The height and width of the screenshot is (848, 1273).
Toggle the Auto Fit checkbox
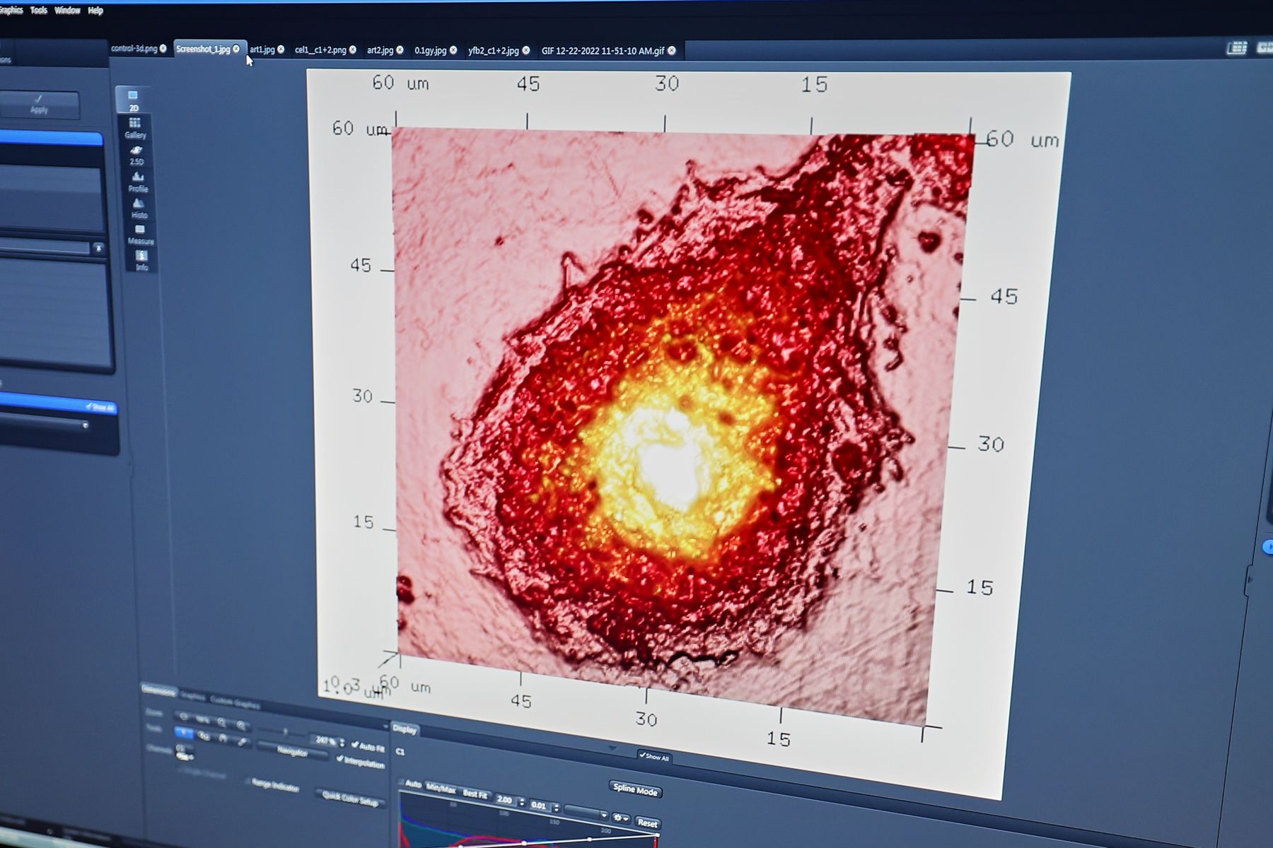pyautogui.click(x=355, y=745)
